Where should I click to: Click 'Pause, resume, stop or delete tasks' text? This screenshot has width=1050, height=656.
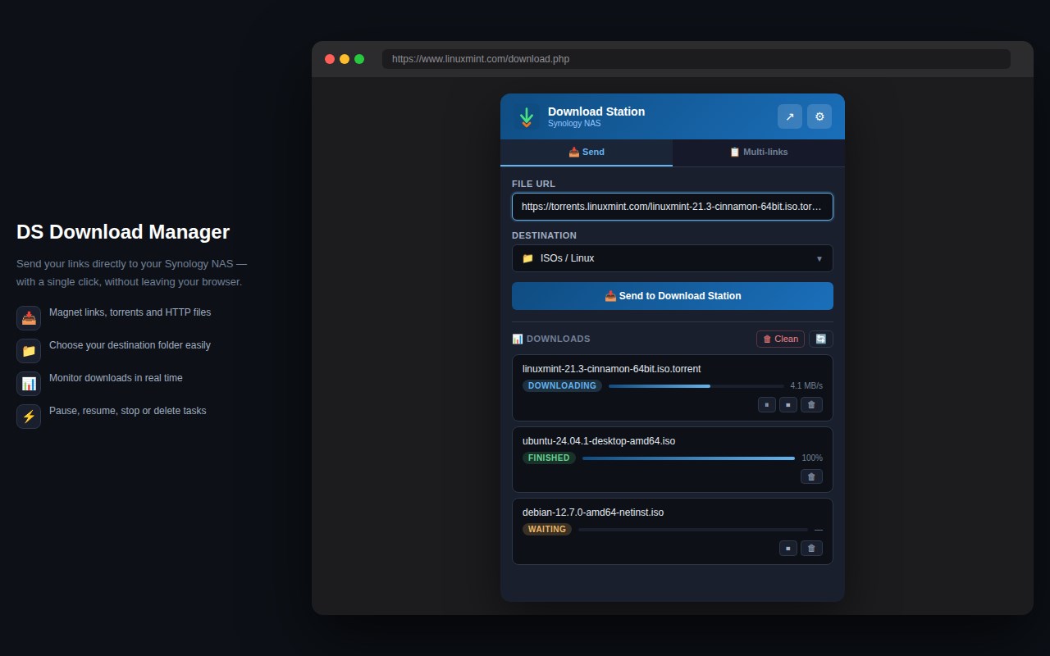point(128,411)
